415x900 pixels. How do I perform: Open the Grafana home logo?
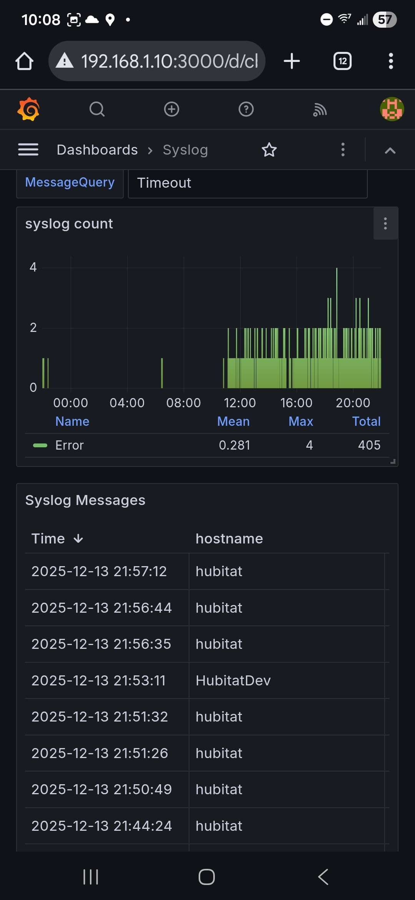(x=28, y=110)
